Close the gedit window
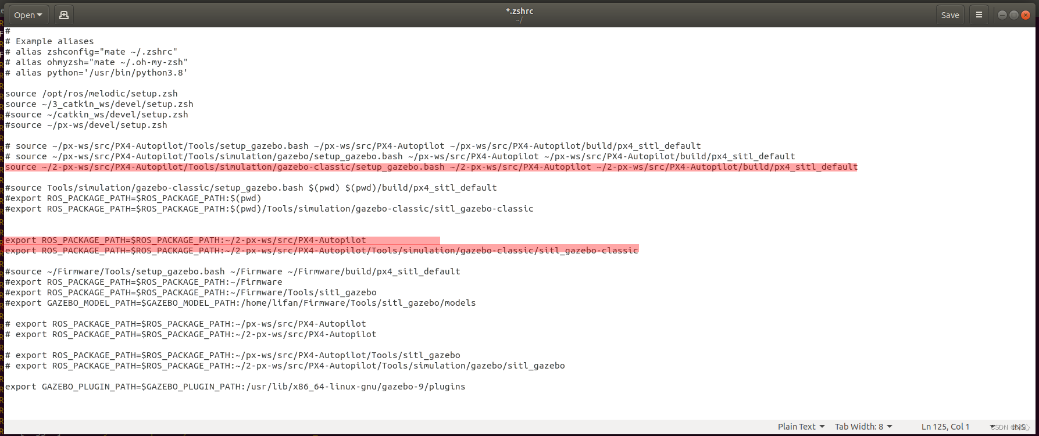Screen dimensions: 1039x436 1026,15
